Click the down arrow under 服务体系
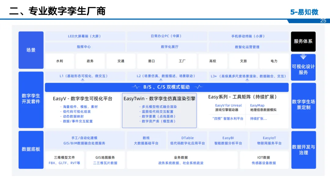Screen dimensions: 330x186 303,57
